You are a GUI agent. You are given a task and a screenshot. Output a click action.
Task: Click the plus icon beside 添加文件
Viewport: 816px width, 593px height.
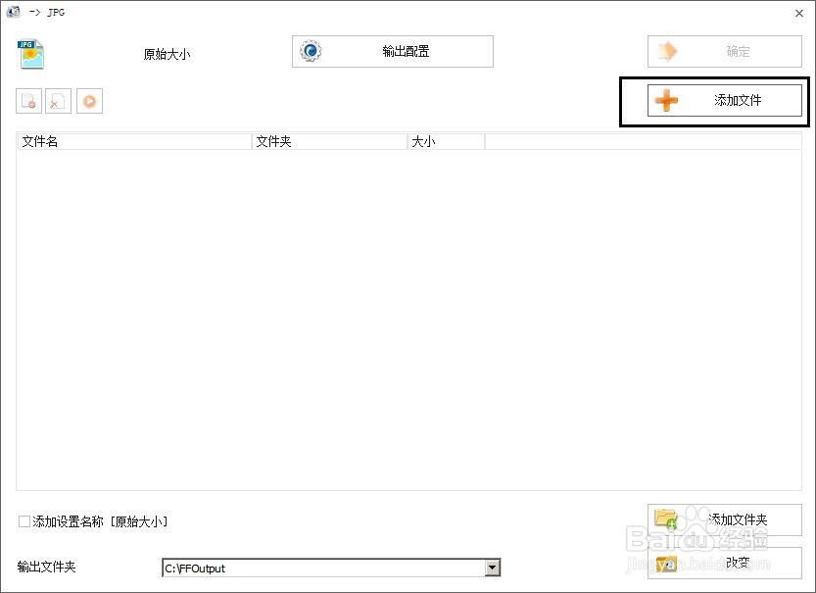click(x=667, y=100)
